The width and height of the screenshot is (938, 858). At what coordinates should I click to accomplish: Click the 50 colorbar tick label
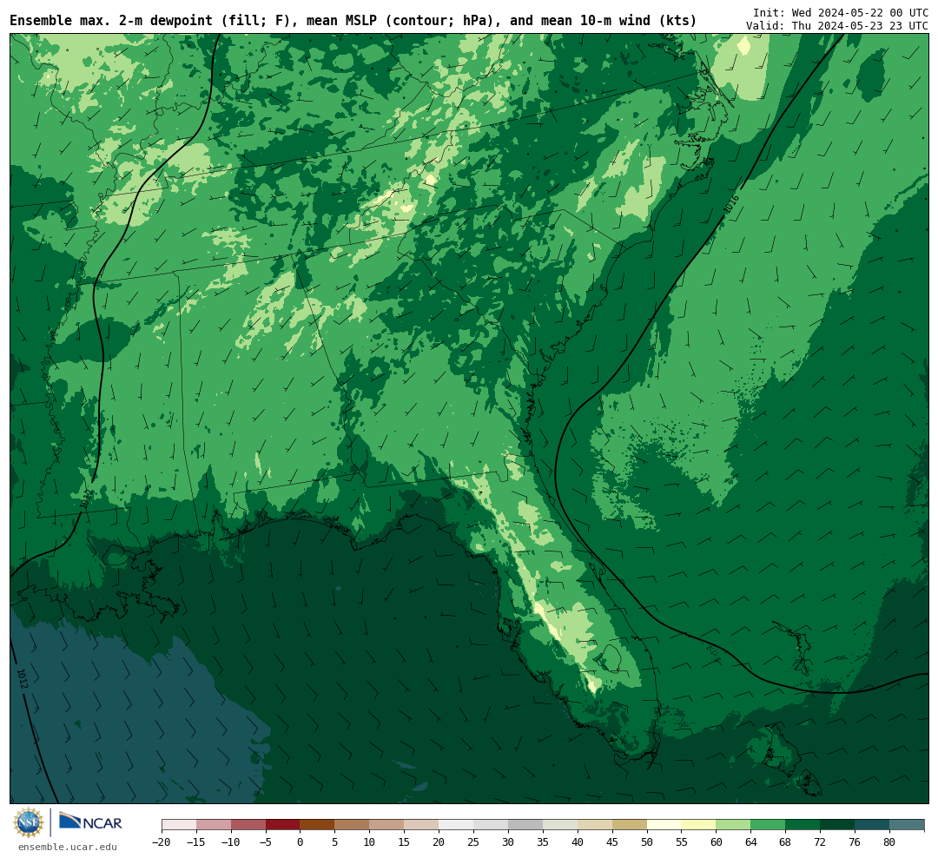pos(647,842)
